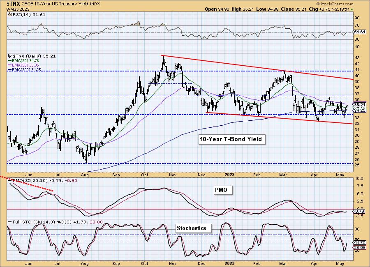
Task: Click the 'CBOE 10-Year US Treasury Yield' title text
Action: point(55,4)
